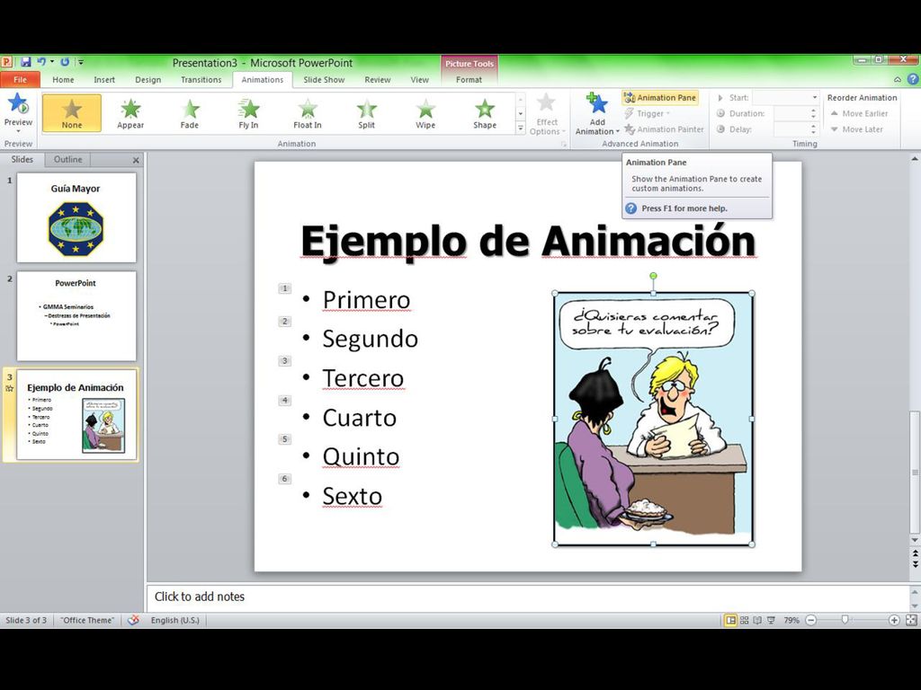Open the Effect Options dropdown
The width and height of the screenshot is (921, 690).
(546, 114)
